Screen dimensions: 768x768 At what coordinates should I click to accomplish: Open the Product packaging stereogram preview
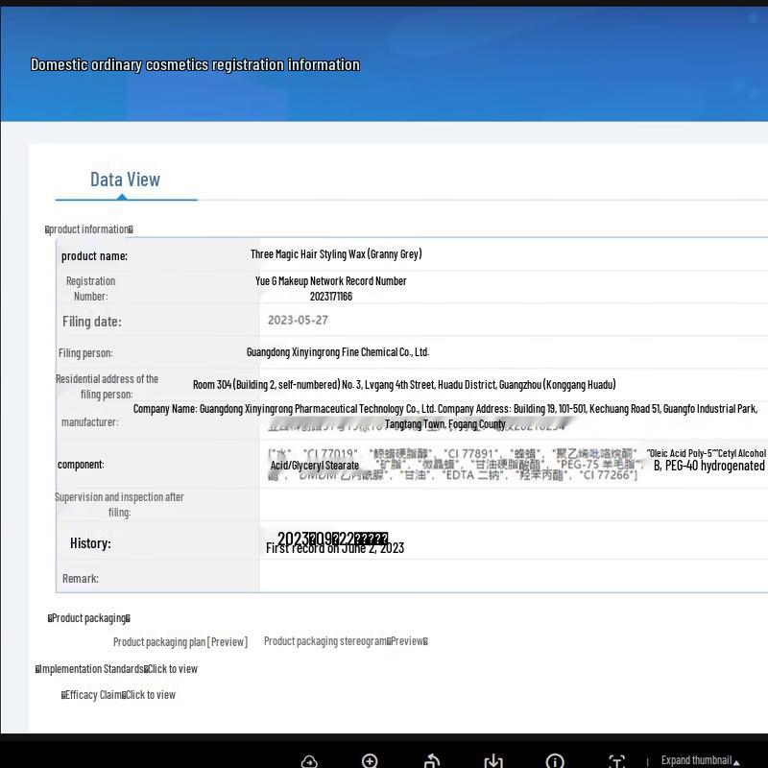[346, 641]
